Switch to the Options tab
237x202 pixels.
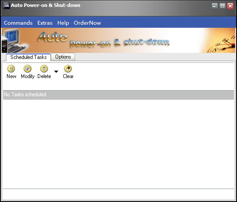coord(63,57)
